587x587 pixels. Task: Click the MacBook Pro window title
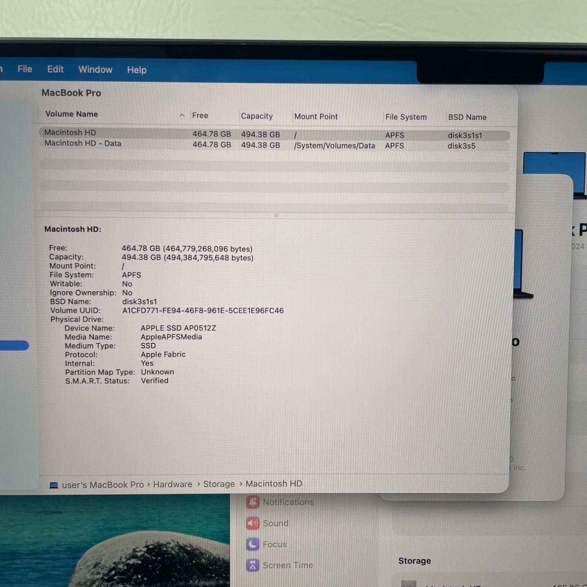click(71, 93)
